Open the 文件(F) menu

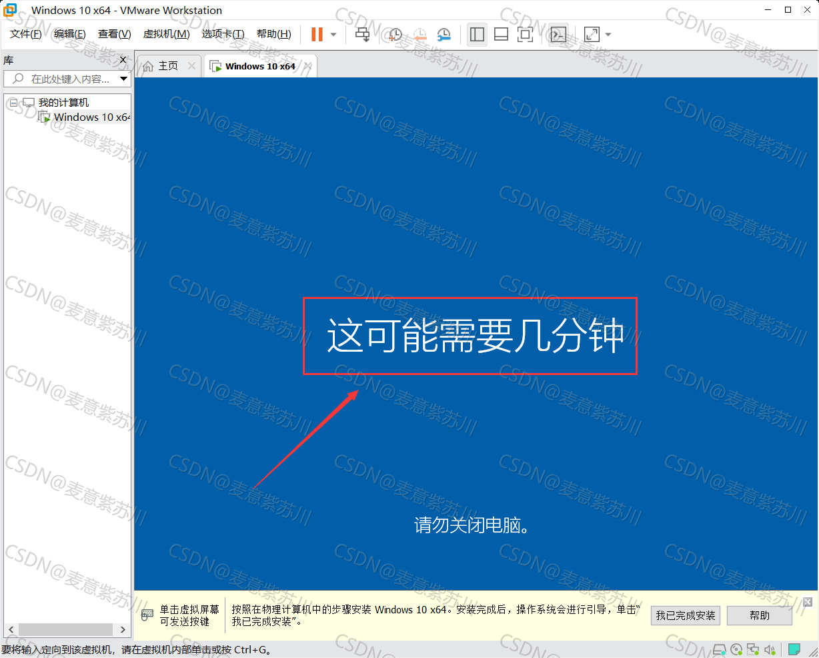(26, 34)
